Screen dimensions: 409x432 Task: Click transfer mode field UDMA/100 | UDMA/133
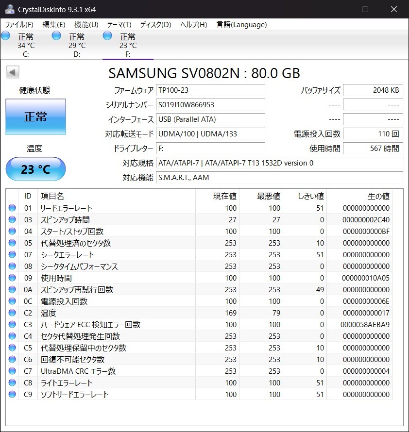coord(210,134)
